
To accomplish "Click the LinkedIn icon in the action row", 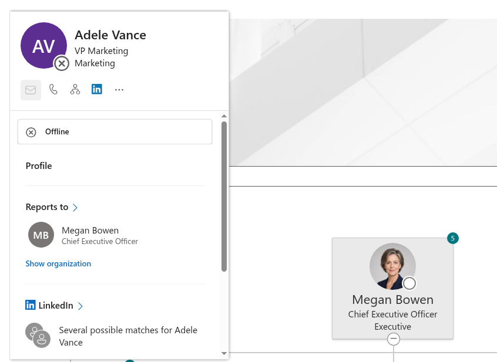I will tap(97, 89).
